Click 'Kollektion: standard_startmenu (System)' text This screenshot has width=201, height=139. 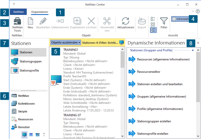tap(90, 95)
